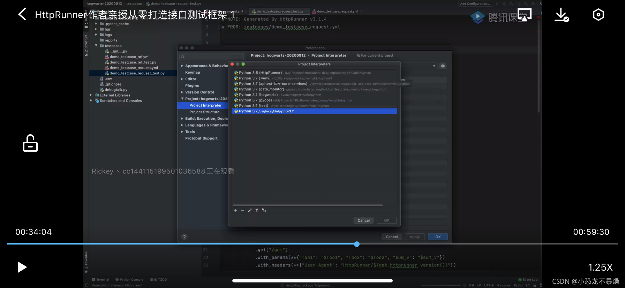Screen dimensions: 625x288
Task: Expand Build, Execution, Deployment section
Action: click(182, 119)
